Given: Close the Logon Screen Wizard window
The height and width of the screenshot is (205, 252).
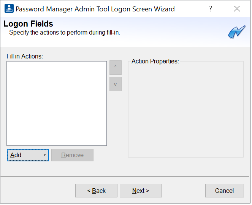Looking at the screenshot, I should (237, 8).
